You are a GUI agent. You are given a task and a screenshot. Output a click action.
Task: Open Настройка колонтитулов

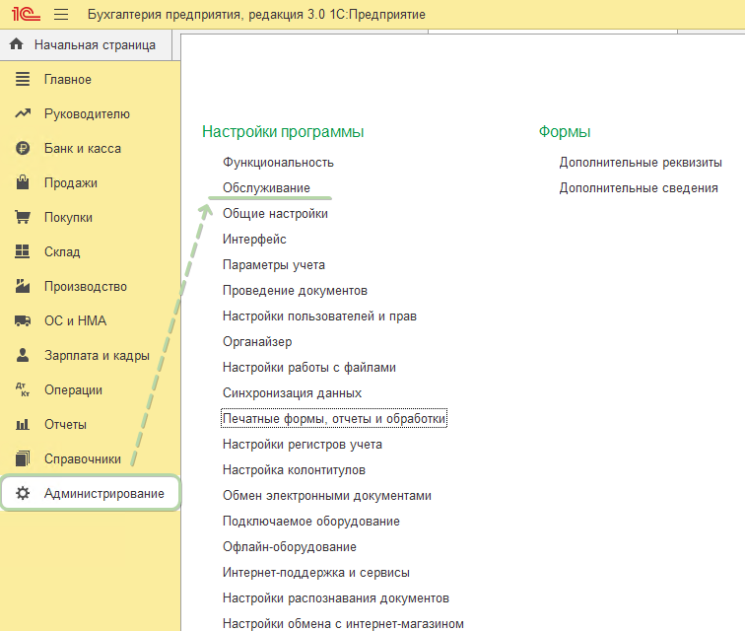click(x=294, y=470)
